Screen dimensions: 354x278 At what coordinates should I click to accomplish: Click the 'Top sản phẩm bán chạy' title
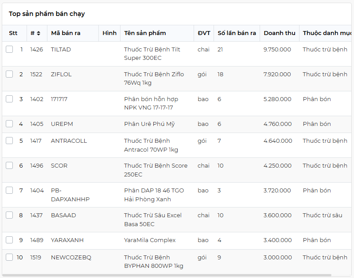(x=47, y=14)
